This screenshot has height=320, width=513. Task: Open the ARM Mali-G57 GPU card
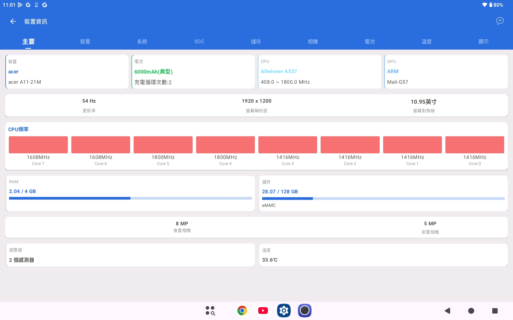click(x=446, y=72)
